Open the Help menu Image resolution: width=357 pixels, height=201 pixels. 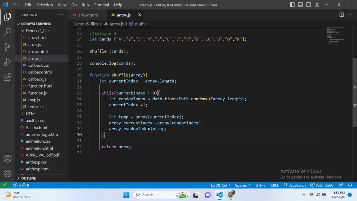click(118, 5)
